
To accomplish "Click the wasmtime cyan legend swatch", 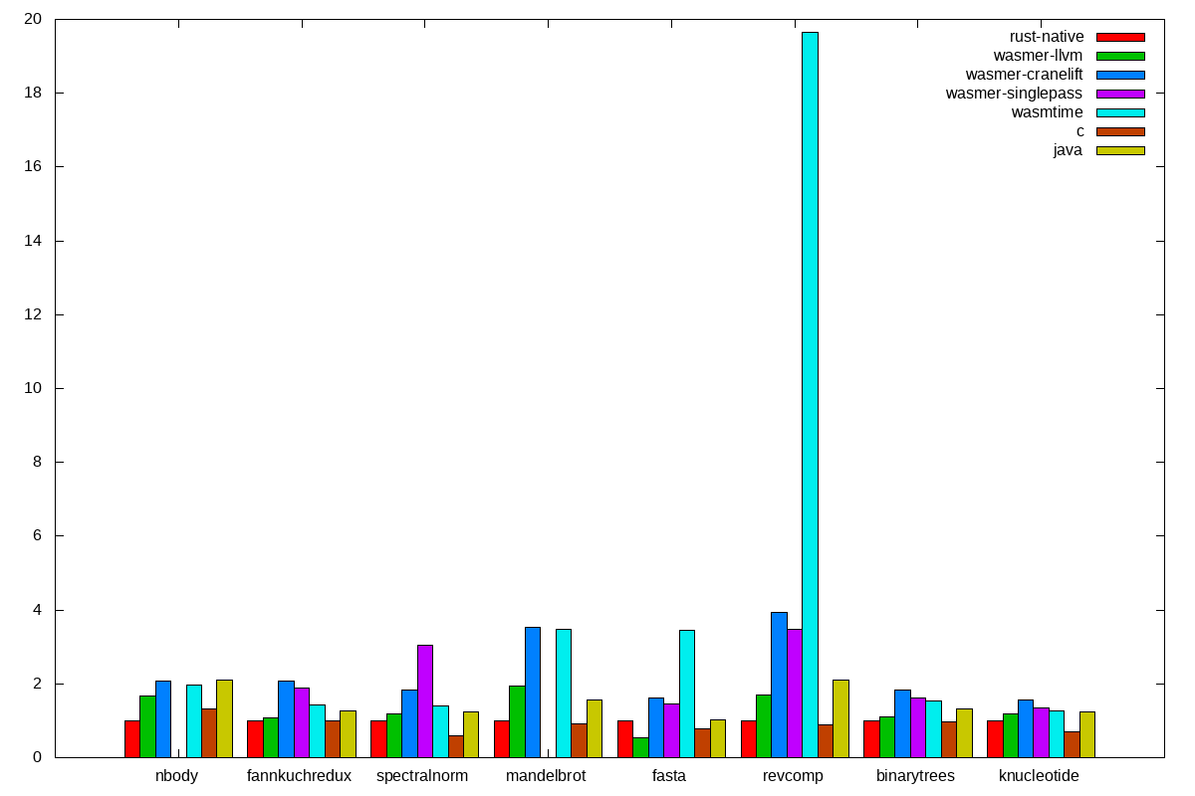I will [1120, 112].
